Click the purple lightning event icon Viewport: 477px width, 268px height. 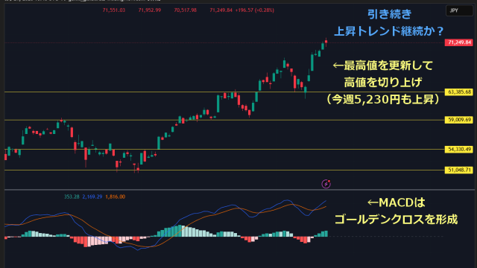point(326,184)
